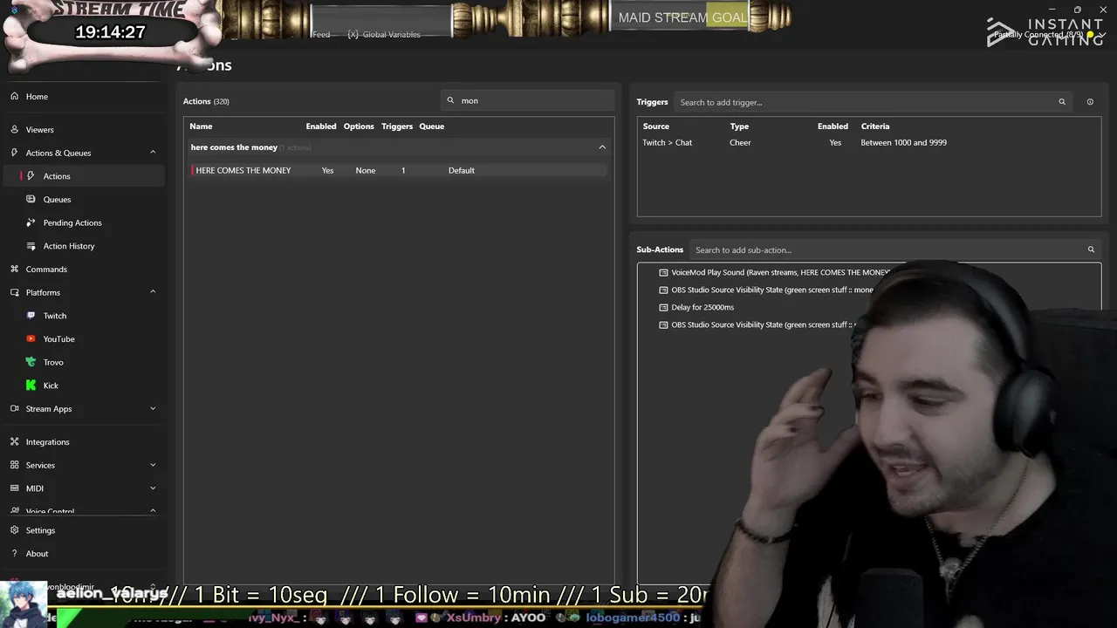Select the HERE COMES THE MONEY action row
The image size is (1117, 628).
coord(397,170)
